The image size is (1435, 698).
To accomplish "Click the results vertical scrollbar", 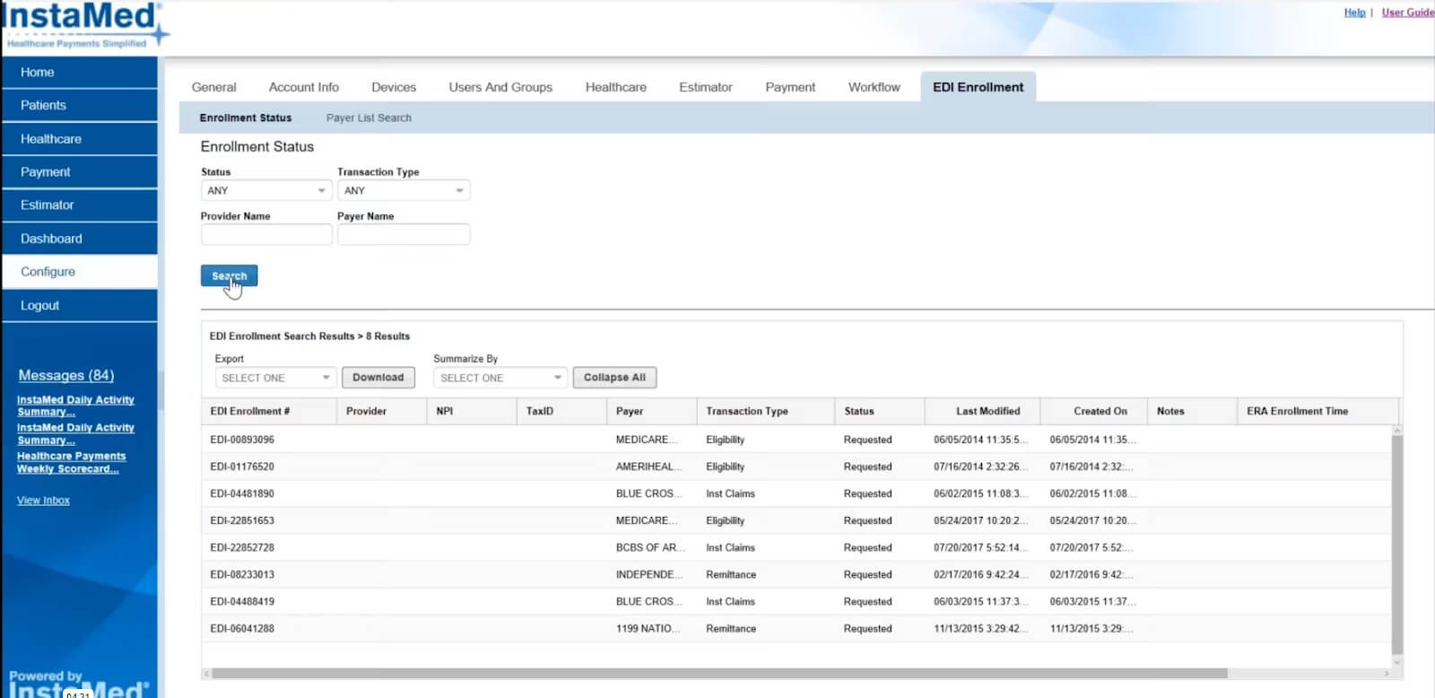I will pos(1396,545).
